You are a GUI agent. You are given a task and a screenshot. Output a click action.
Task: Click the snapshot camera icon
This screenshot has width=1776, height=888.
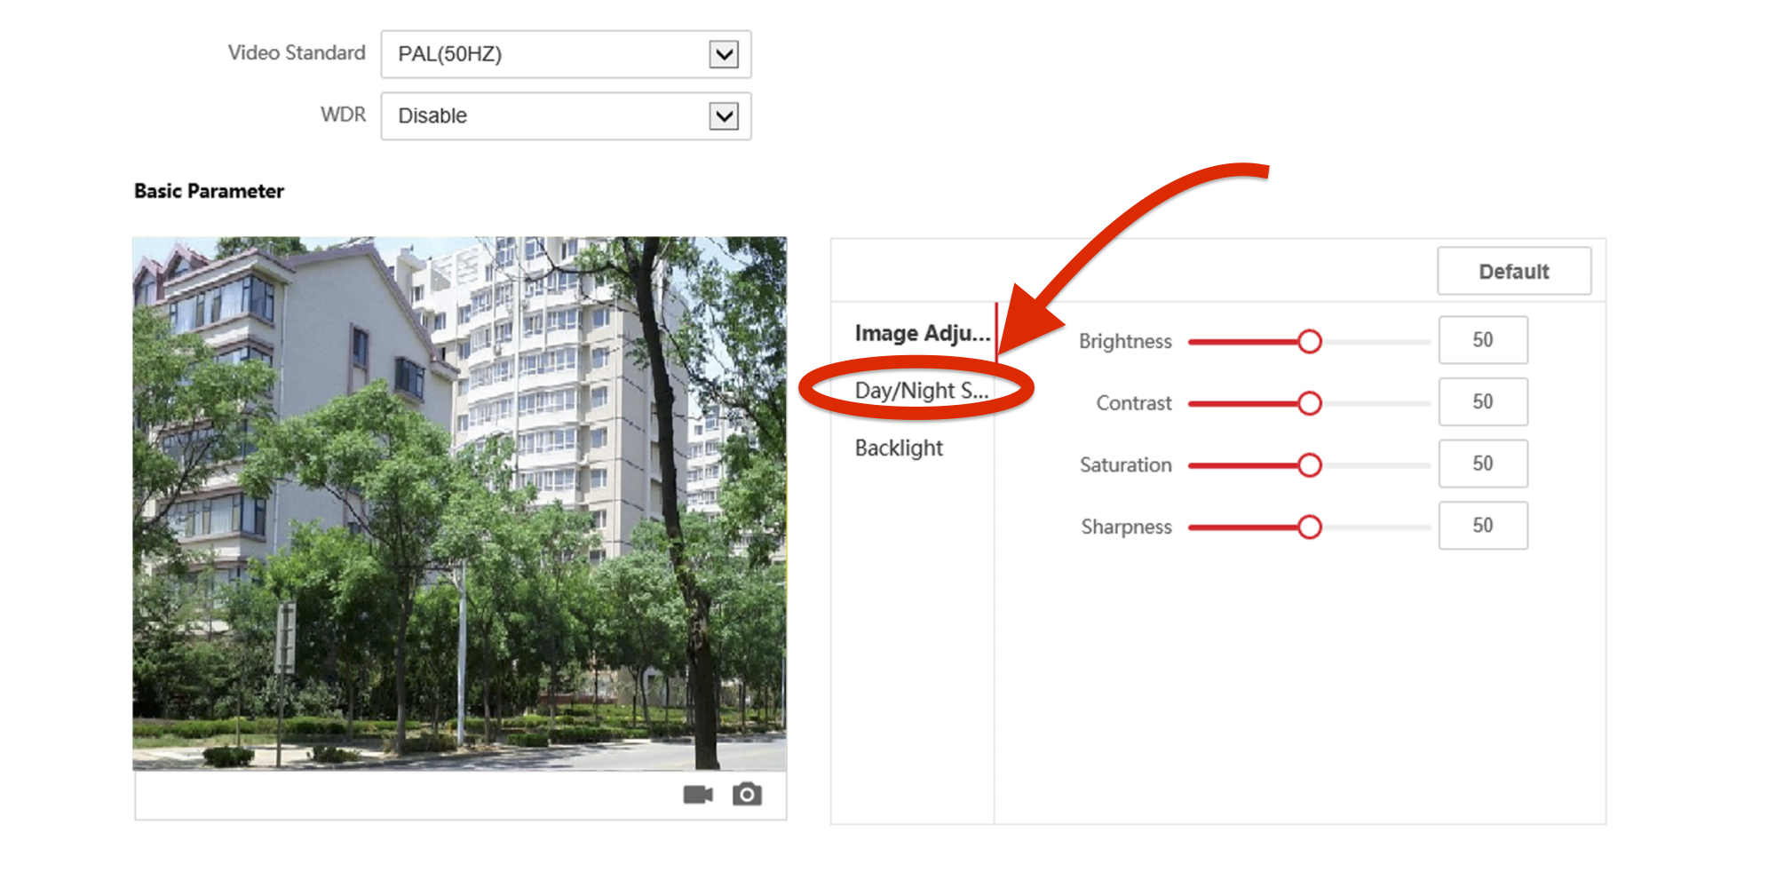click(747, 794)
